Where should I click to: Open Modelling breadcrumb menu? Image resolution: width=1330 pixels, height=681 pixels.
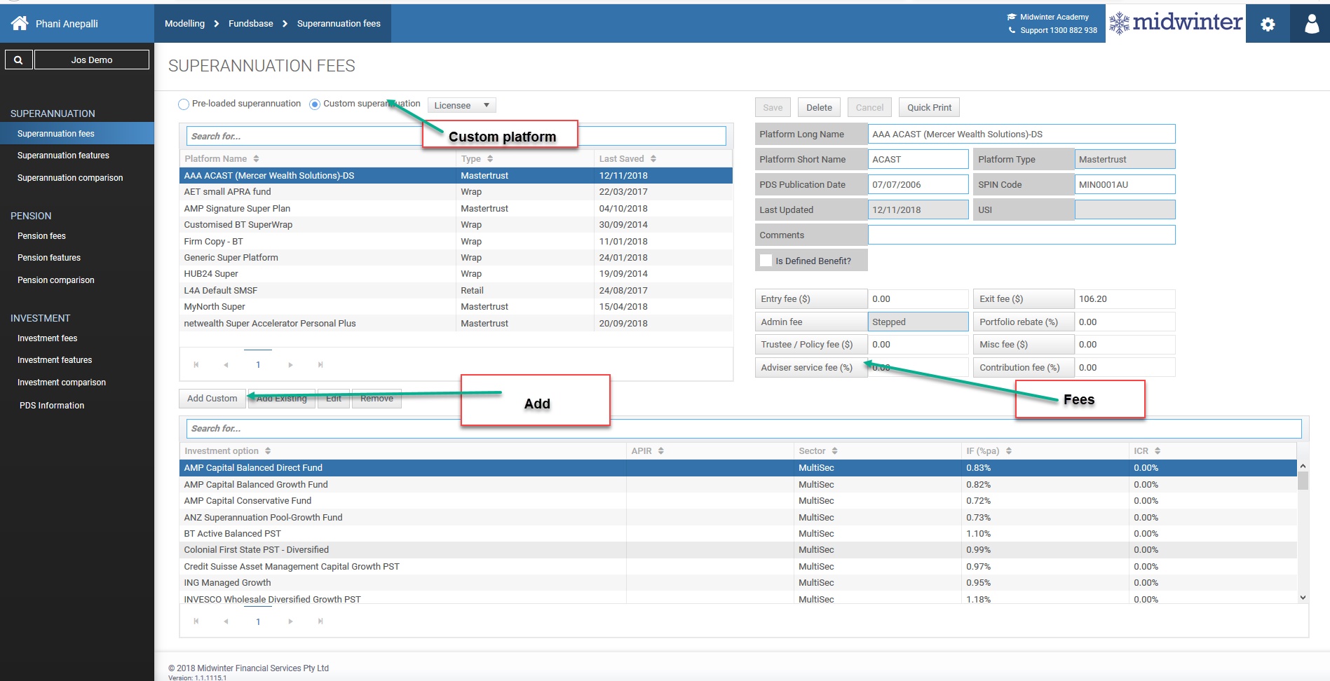(x=184, y=23)
